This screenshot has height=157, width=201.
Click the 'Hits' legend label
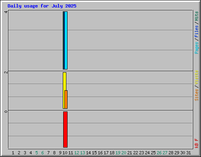click(197, 16)
